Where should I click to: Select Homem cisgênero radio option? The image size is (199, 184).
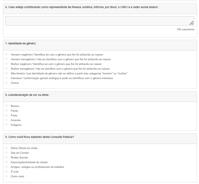[6, 54]
